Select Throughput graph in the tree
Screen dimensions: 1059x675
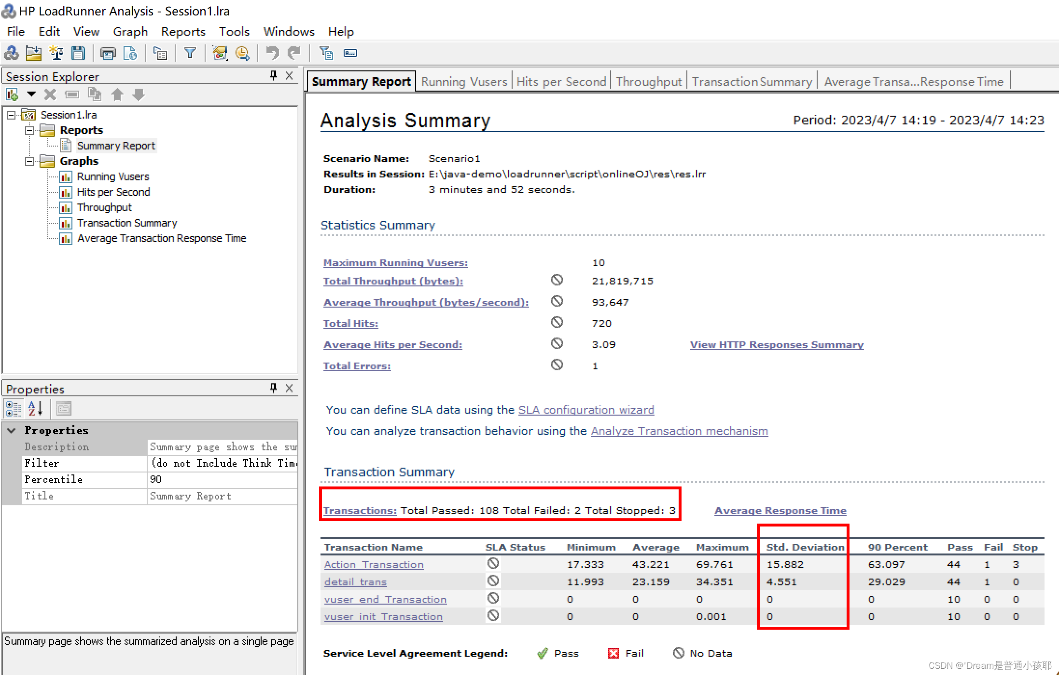105,207
